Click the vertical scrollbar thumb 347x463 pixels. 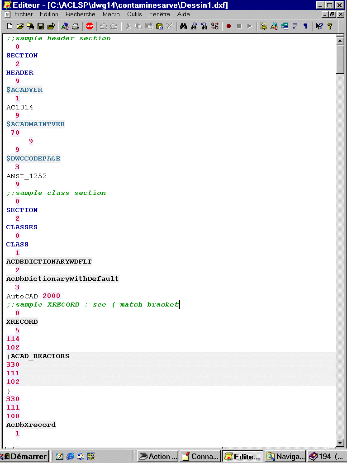tap(340, 59)
